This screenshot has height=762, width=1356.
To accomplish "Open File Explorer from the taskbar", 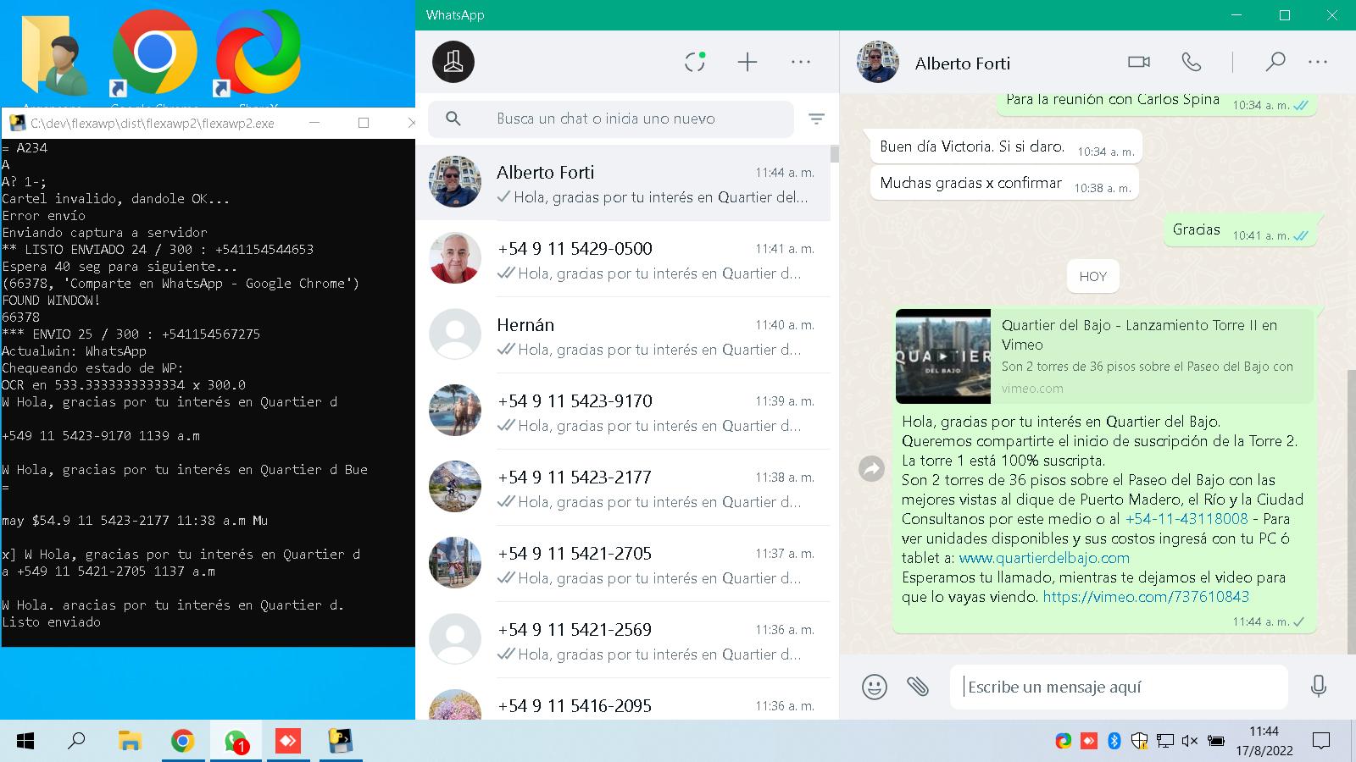I will 129,742.
